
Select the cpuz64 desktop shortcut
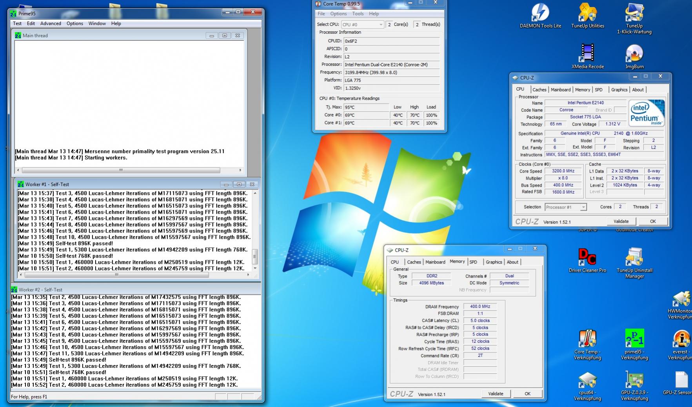point(587,386)
